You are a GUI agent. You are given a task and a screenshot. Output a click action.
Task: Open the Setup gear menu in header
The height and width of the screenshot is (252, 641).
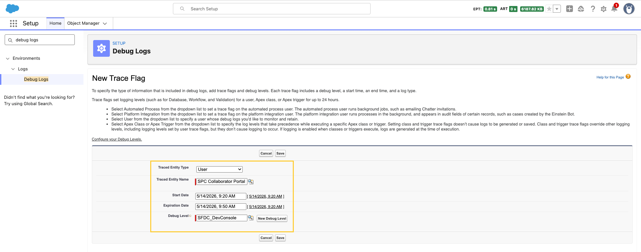(x=604, y=9)
